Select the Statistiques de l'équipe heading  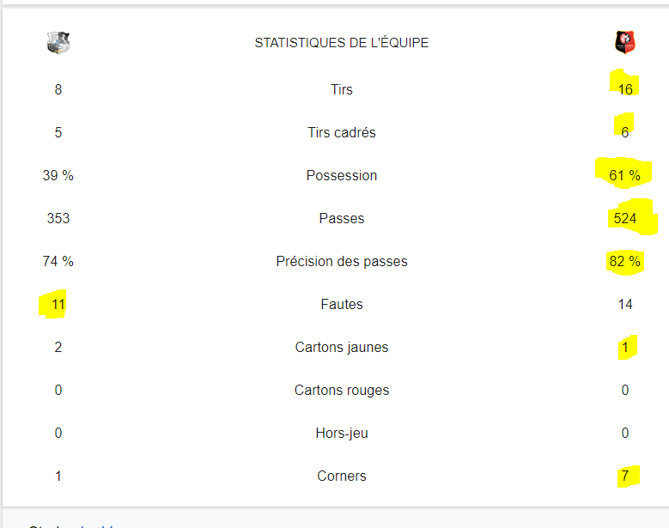coord(341,43)
